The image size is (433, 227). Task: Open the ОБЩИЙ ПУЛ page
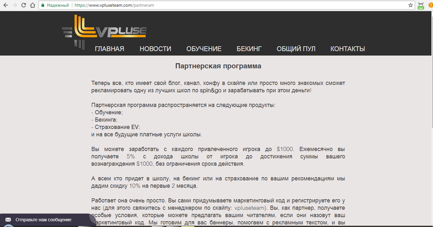pyautogui.click(x=296, y=49)
